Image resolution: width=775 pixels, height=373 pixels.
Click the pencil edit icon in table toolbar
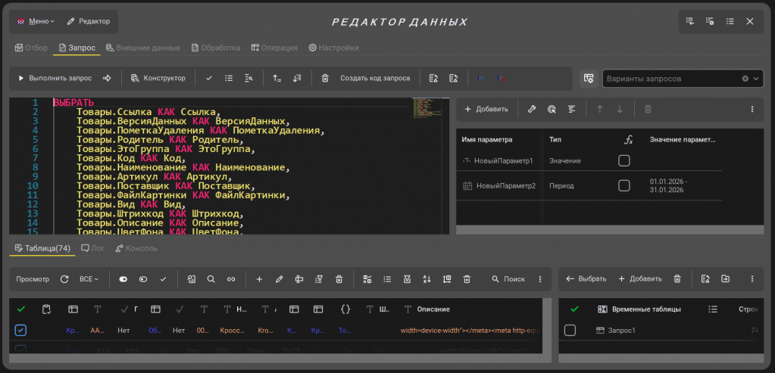point(279,279)
